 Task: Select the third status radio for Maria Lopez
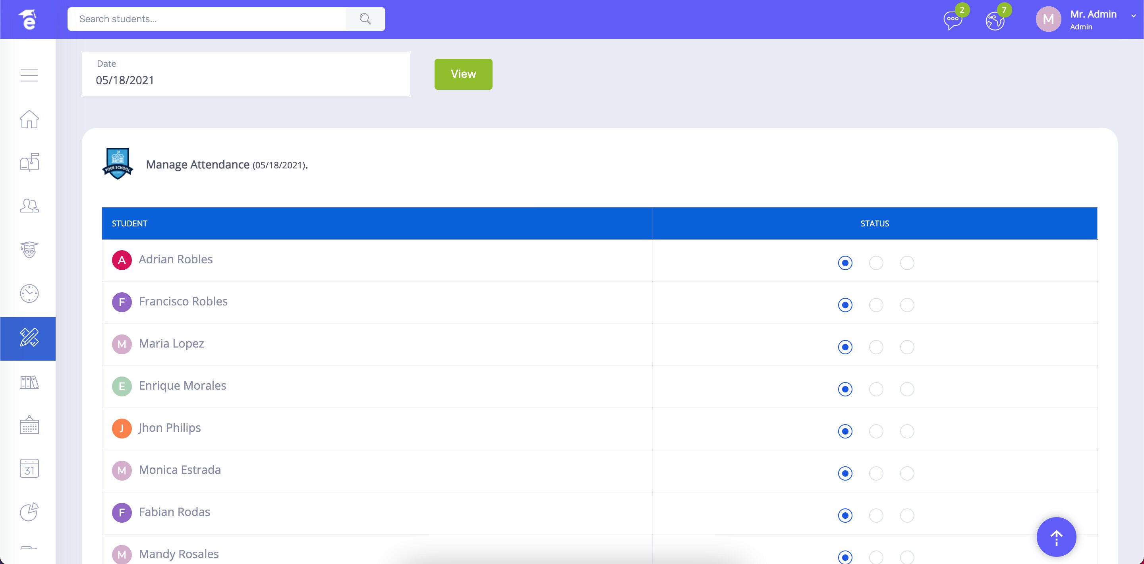(907, 347)
